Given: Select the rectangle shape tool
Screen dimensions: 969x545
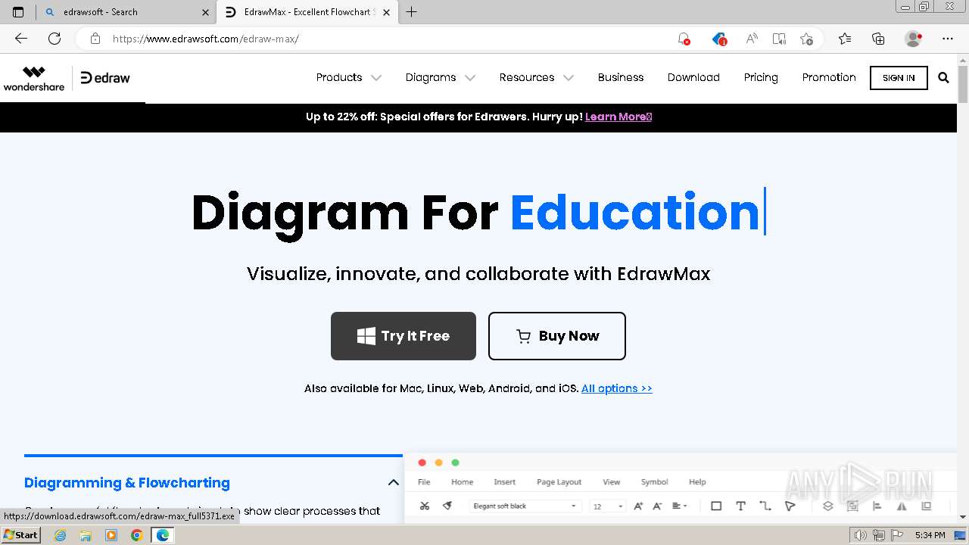Looking at the screenshot, I should [x=716, y=506].
